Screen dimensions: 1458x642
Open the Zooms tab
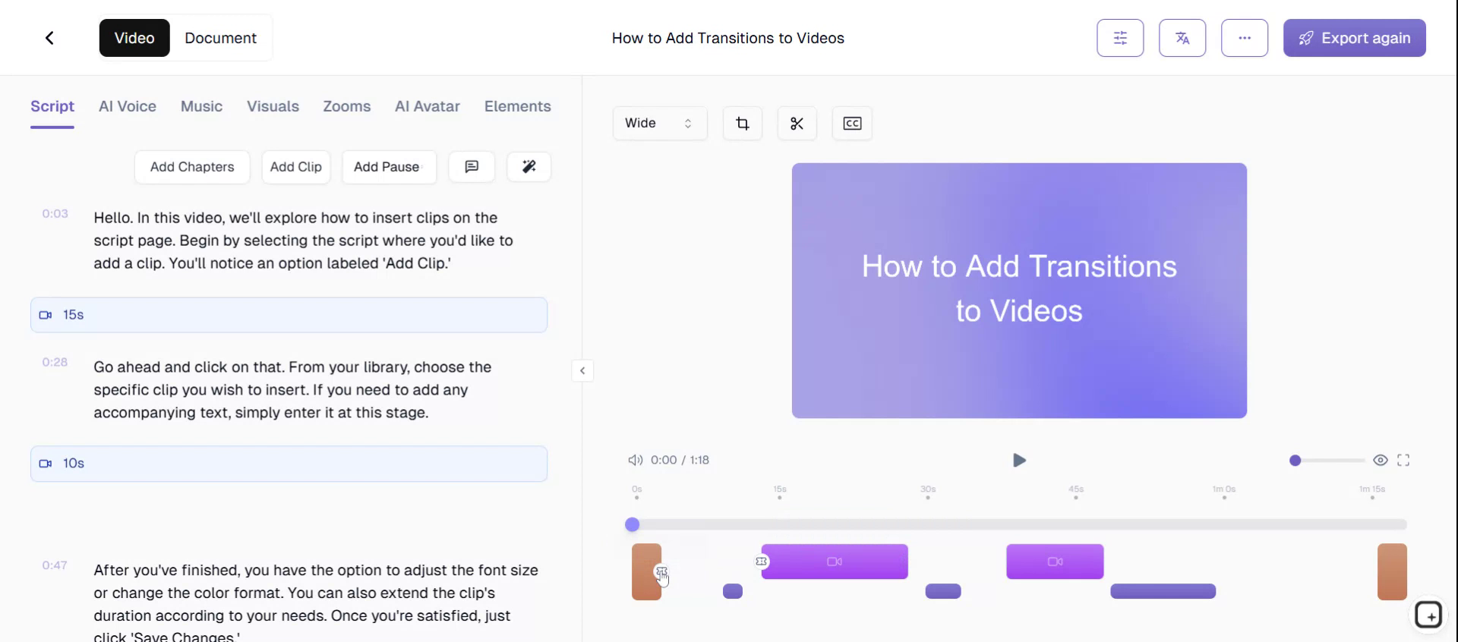(x=347, y=106)
